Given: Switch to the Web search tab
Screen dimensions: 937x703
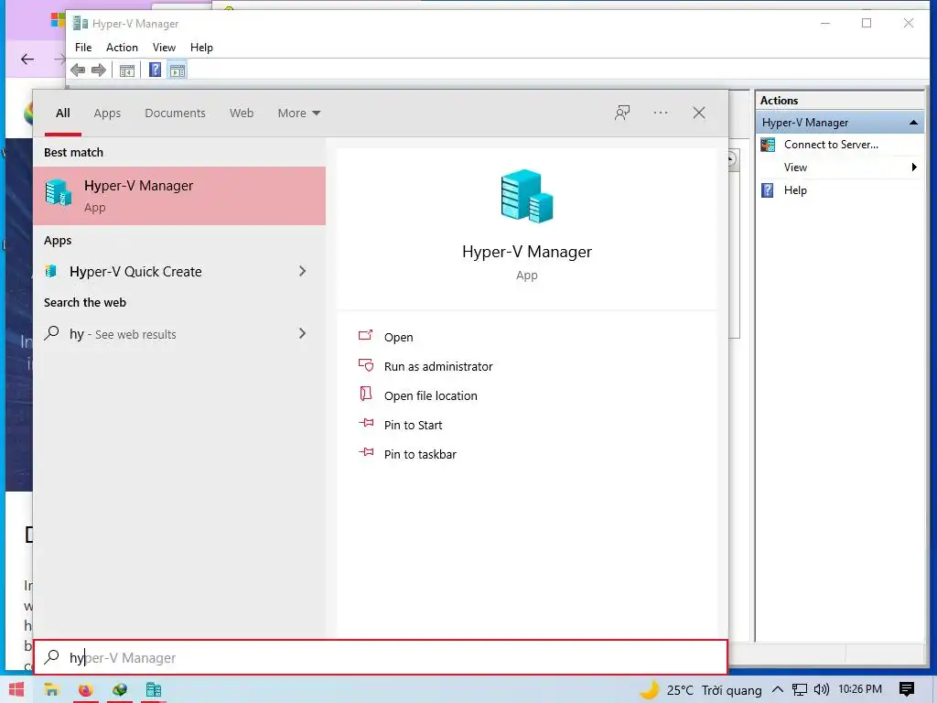Looking at the screenshot, I should pyautogui.click(x=242, y=113).
